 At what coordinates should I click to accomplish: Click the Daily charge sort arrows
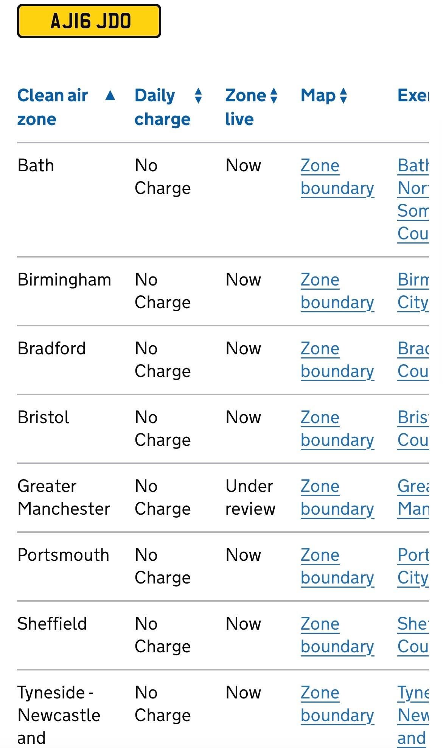[x=198, y=96]
